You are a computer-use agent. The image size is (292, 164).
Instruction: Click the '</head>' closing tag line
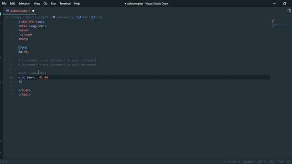click(x=26, y=35)
